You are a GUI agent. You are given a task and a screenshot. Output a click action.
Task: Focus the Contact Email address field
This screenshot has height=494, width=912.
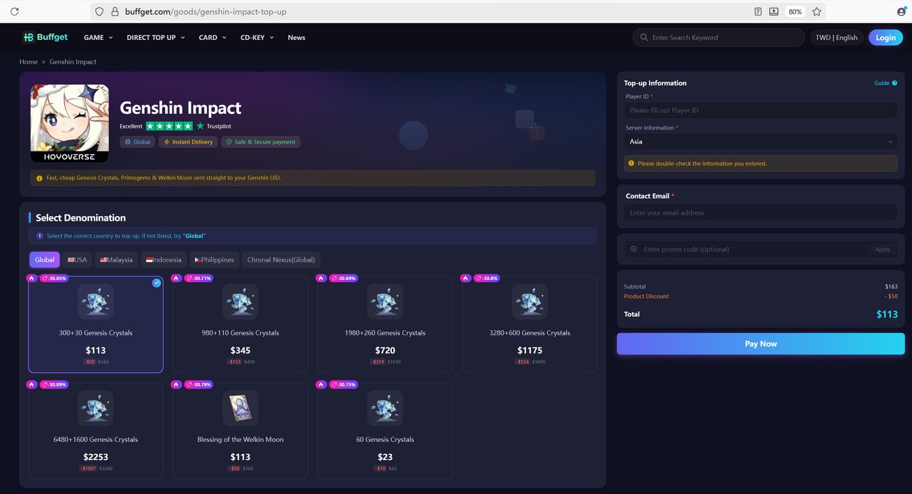760,213
